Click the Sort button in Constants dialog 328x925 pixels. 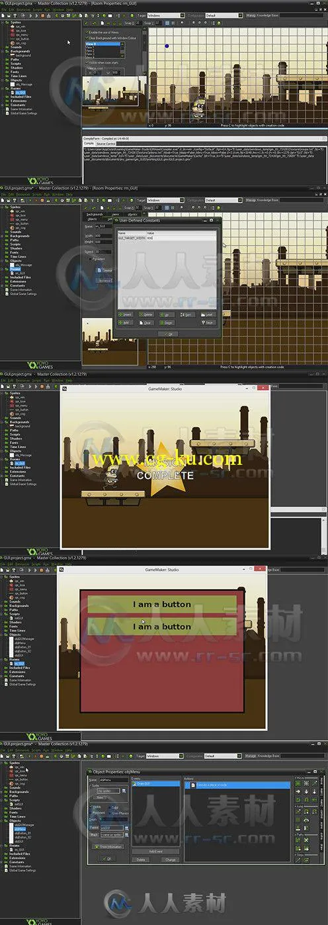[x=187, y=315]
